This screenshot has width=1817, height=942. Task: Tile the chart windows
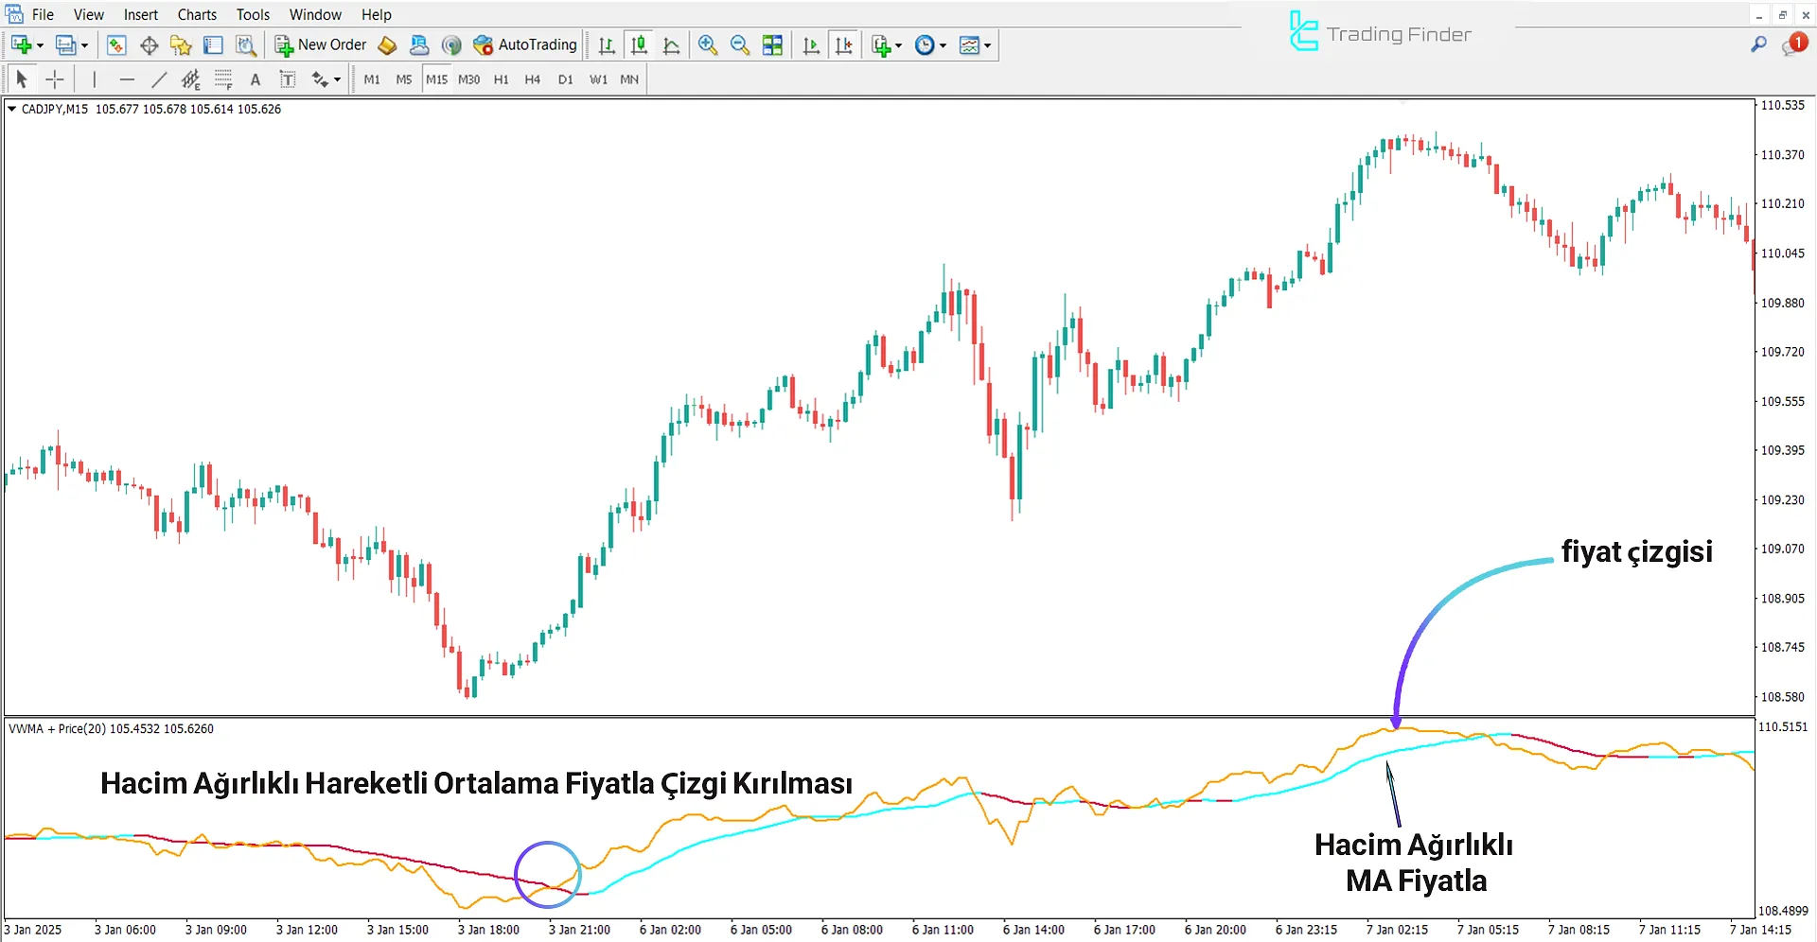tap(772, 44)
